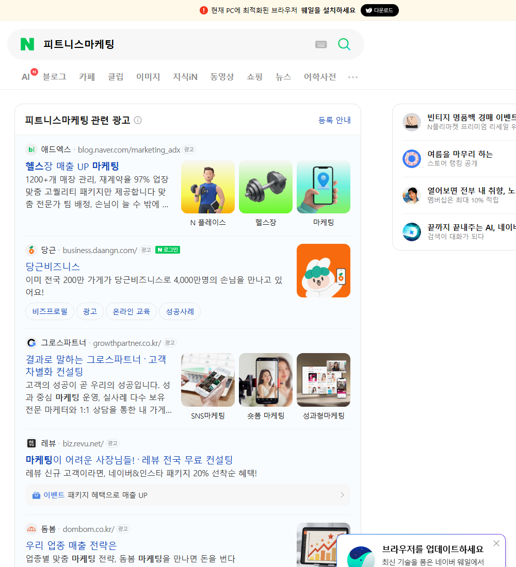This screenshot has width=516, height=567.
Task: Click the 레뷰 favicon icon
Action: [x=31, y=443]
